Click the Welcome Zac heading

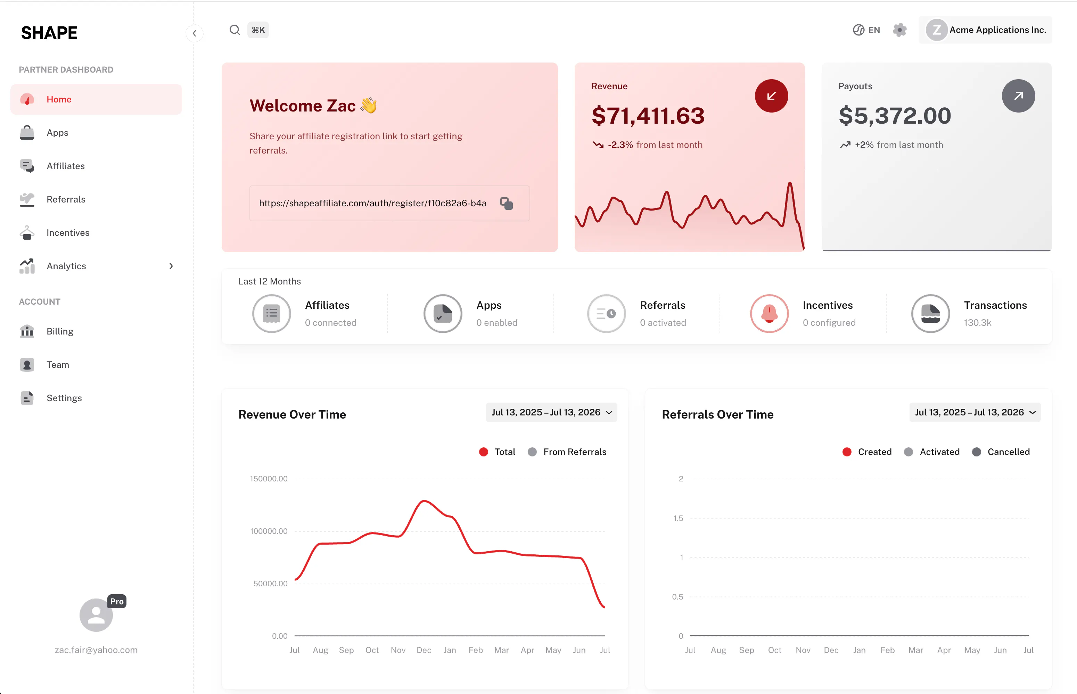pyautogui.click(x=313, y=106)
